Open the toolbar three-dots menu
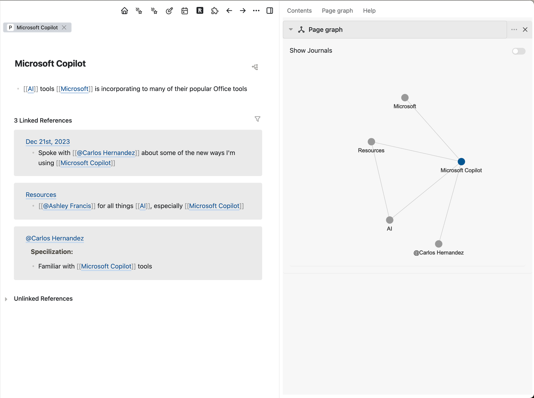Viewport: 534px width, 398px height. [256, 11]
